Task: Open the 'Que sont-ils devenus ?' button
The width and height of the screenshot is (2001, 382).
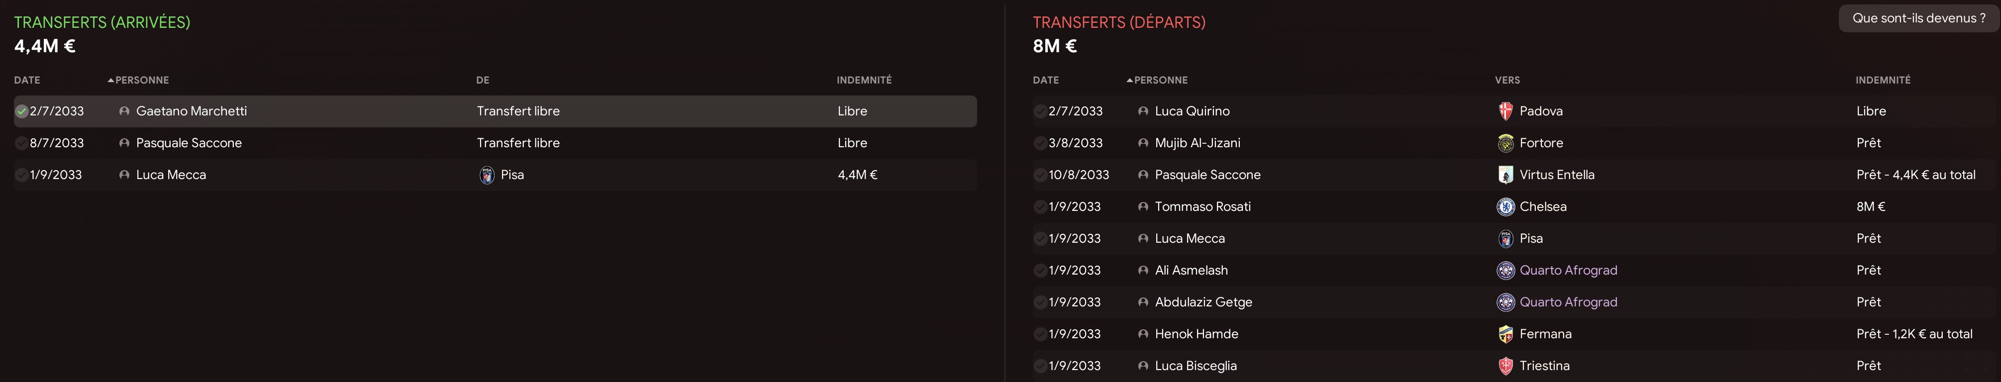Action: (1918, 18)
